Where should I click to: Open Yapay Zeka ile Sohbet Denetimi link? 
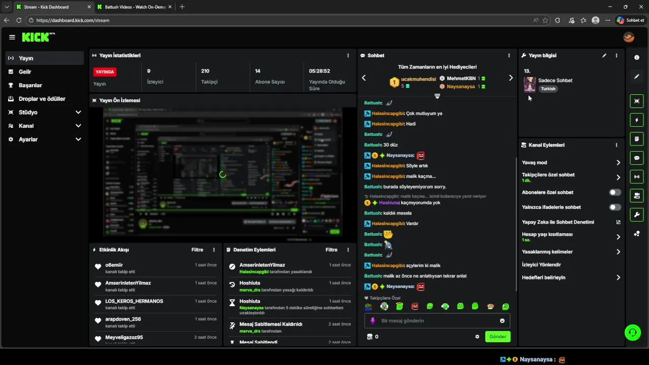pos(571,222)
